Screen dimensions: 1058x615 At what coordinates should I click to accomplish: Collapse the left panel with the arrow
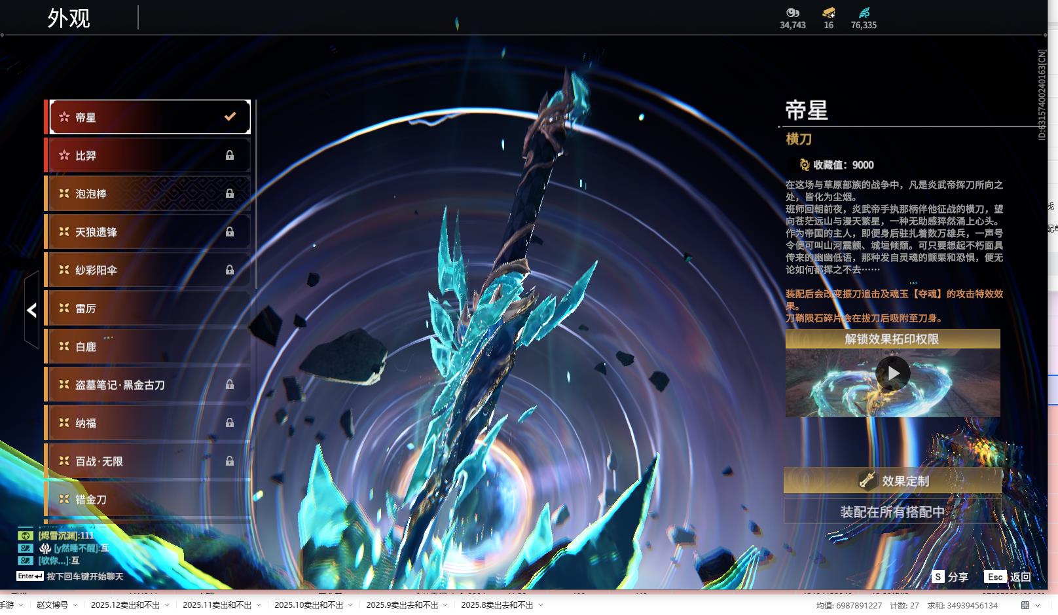(x=31, y=310)
